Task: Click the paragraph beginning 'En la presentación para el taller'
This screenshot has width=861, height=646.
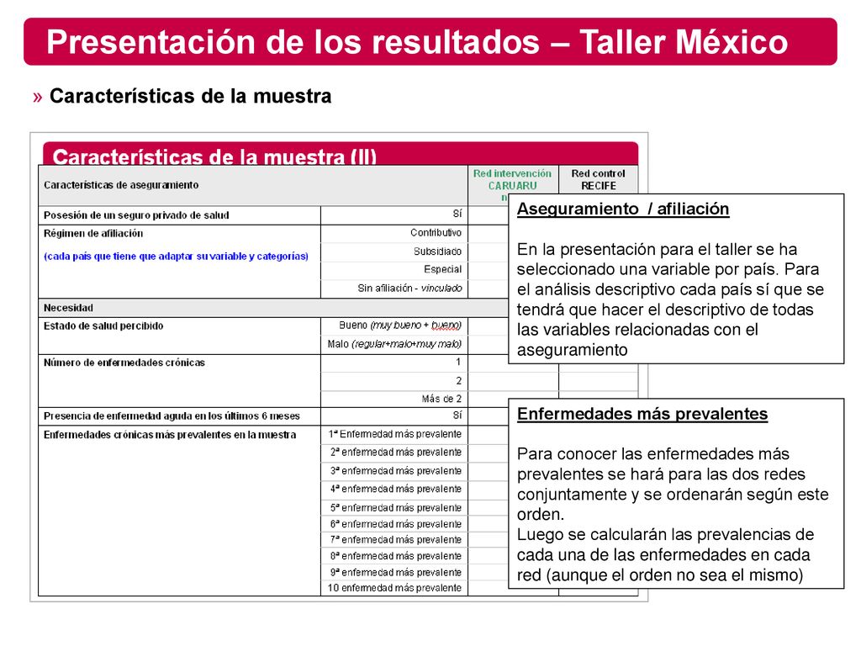Action: coord(670,299)
